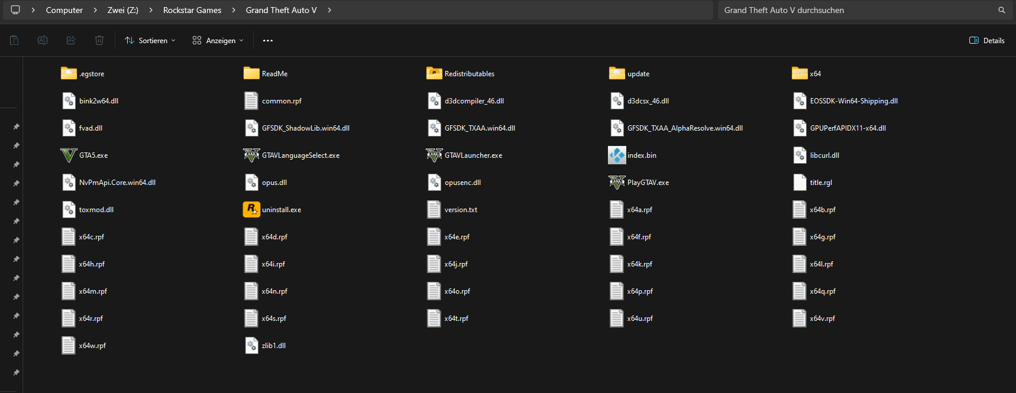Click the x64 folder icon

coord(800,74)
